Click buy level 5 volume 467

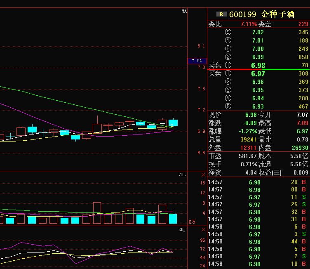(x=303, y=106)
